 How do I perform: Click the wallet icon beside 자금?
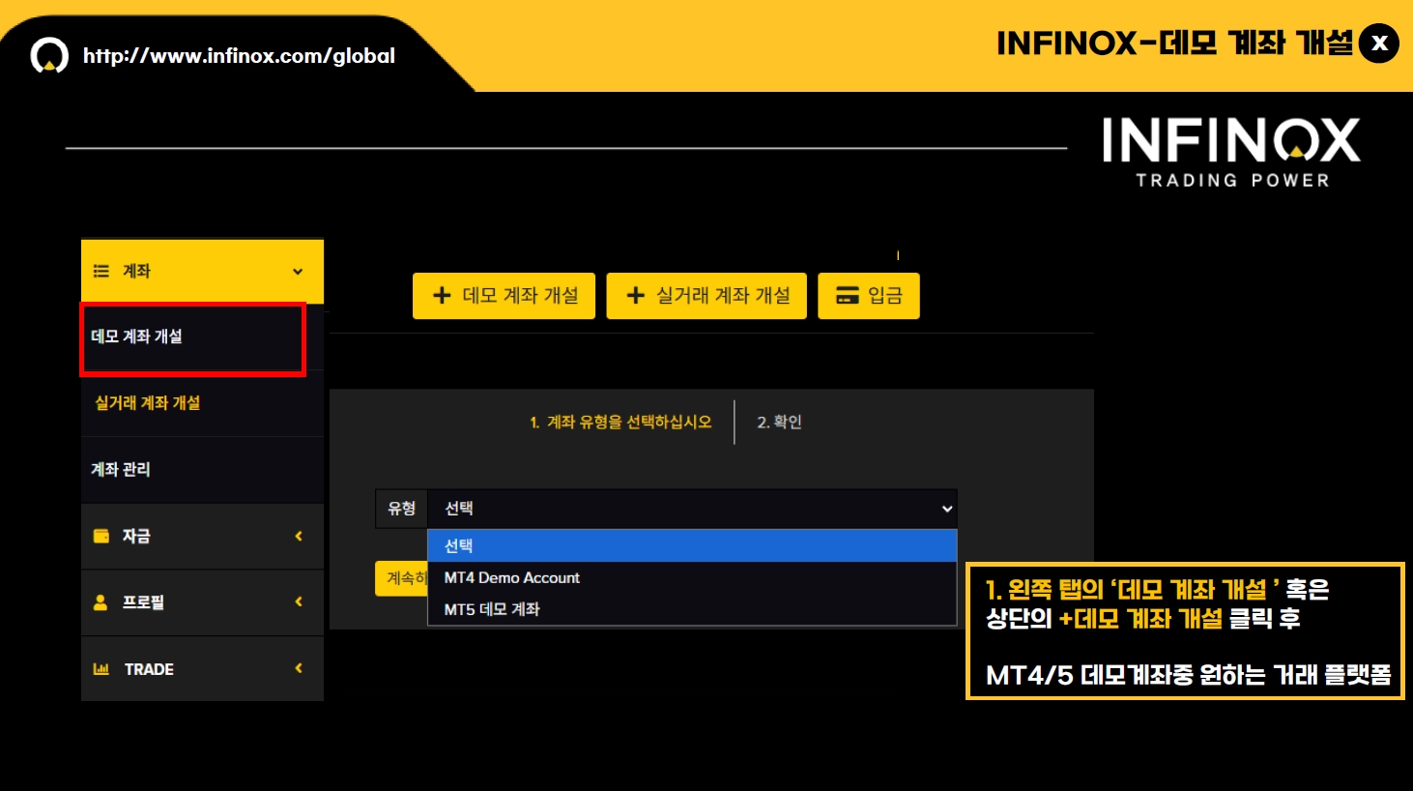101,536
